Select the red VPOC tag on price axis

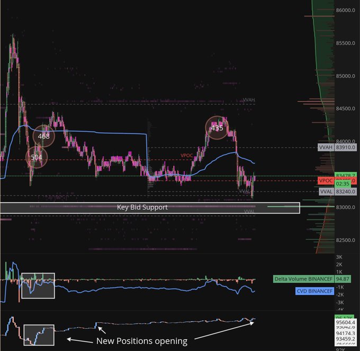326,181
